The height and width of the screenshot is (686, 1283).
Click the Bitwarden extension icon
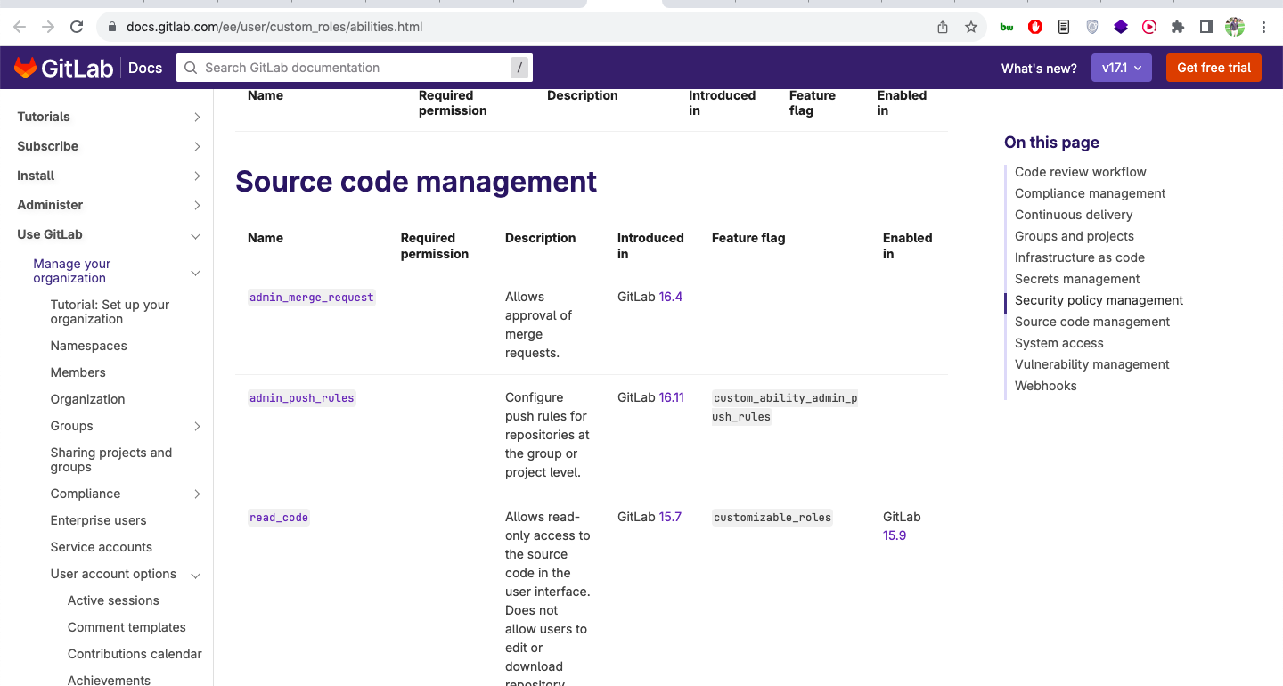coord(1007,27)
